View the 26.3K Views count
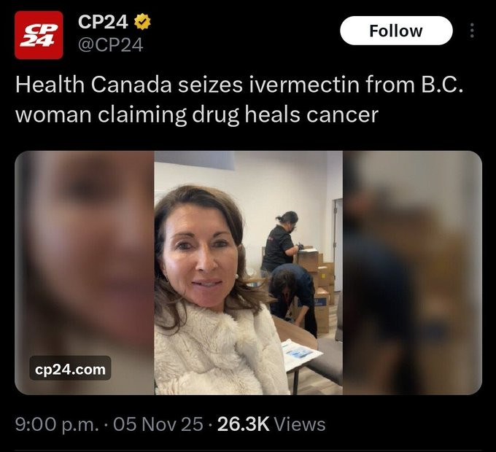 click(x=271, y=424)
